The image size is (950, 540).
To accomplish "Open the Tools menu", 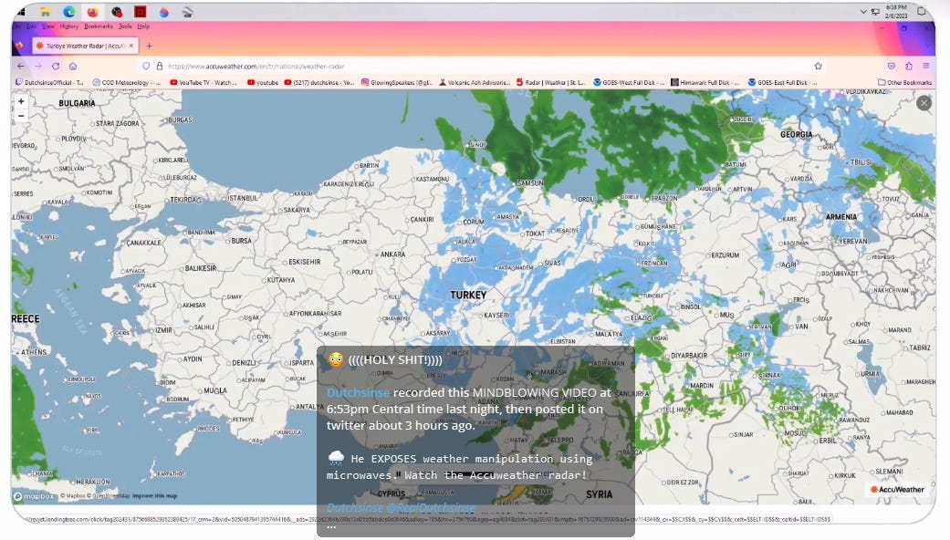I will (125, 26).
